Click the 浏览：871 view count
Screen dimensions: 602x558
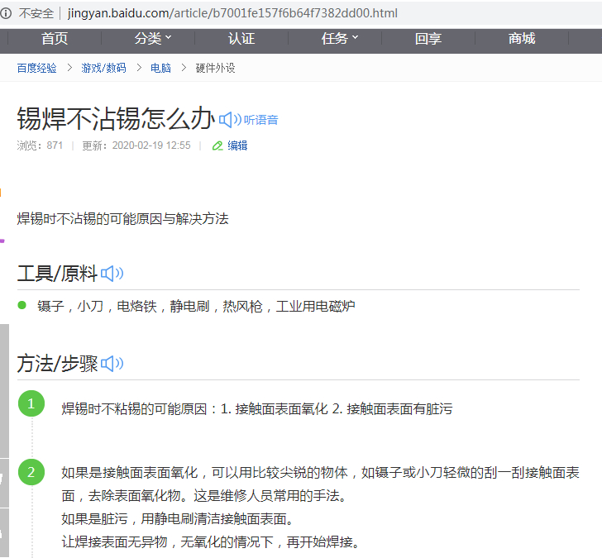(40, 145)
